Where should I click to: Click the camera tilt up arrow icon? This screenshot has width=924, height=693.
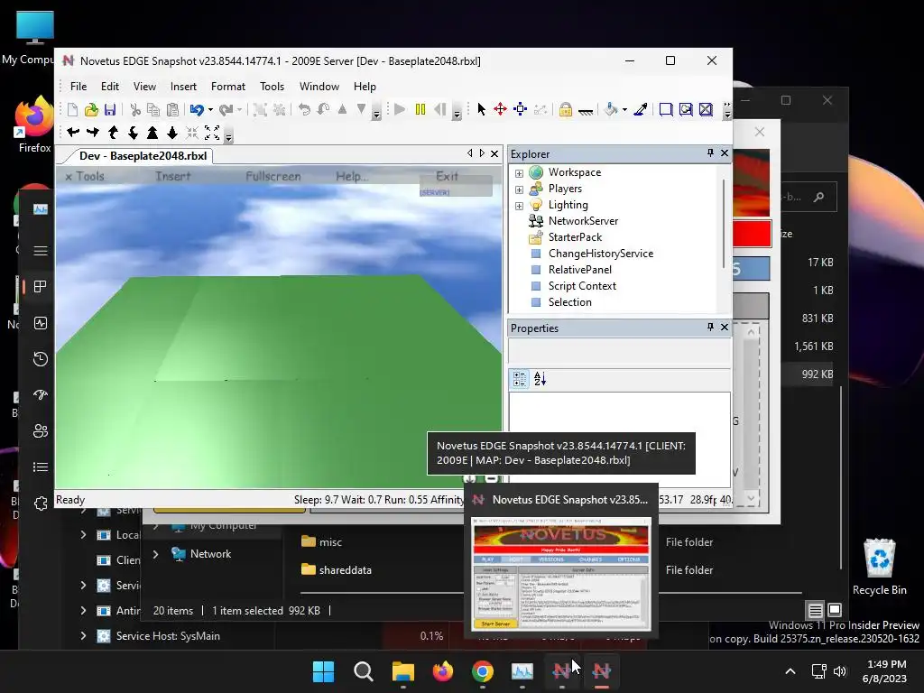pos(113,133)
